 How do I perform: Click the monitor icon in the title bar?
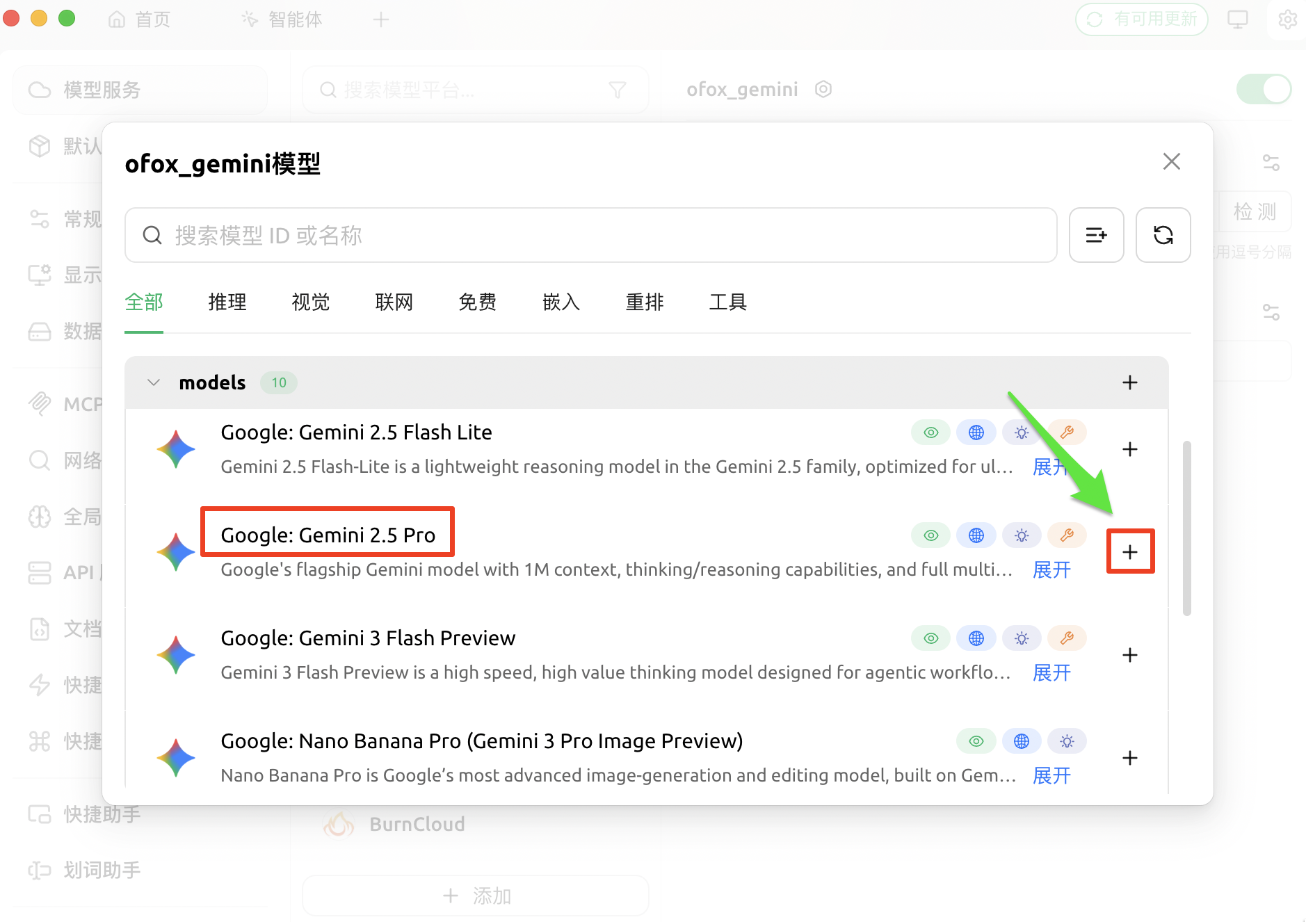pyautogui.click(x=1238, y=19)
